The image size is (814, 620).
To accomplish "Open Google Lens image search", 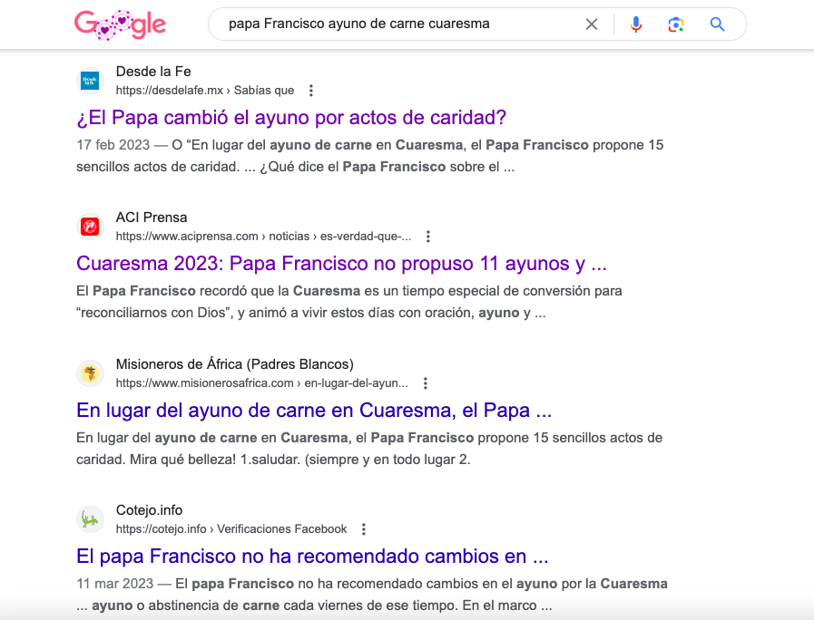I will (x=675, y=24).
